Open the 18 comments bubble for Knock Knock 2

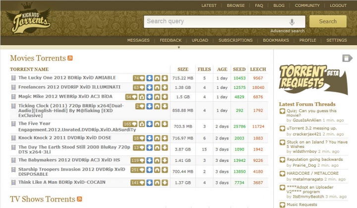(139, 138)
